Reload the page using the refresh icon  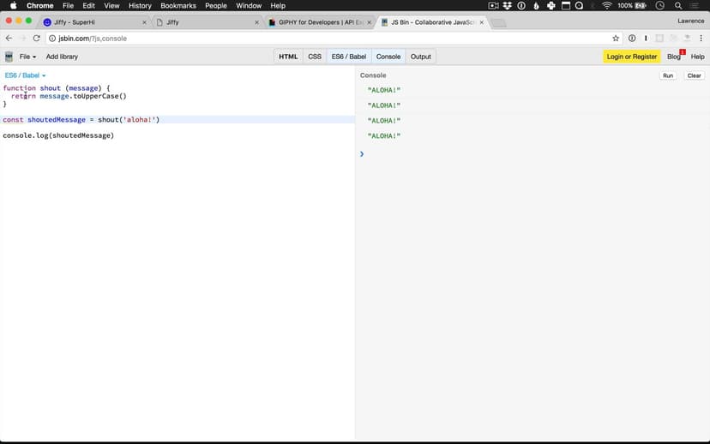coord(37,39)
